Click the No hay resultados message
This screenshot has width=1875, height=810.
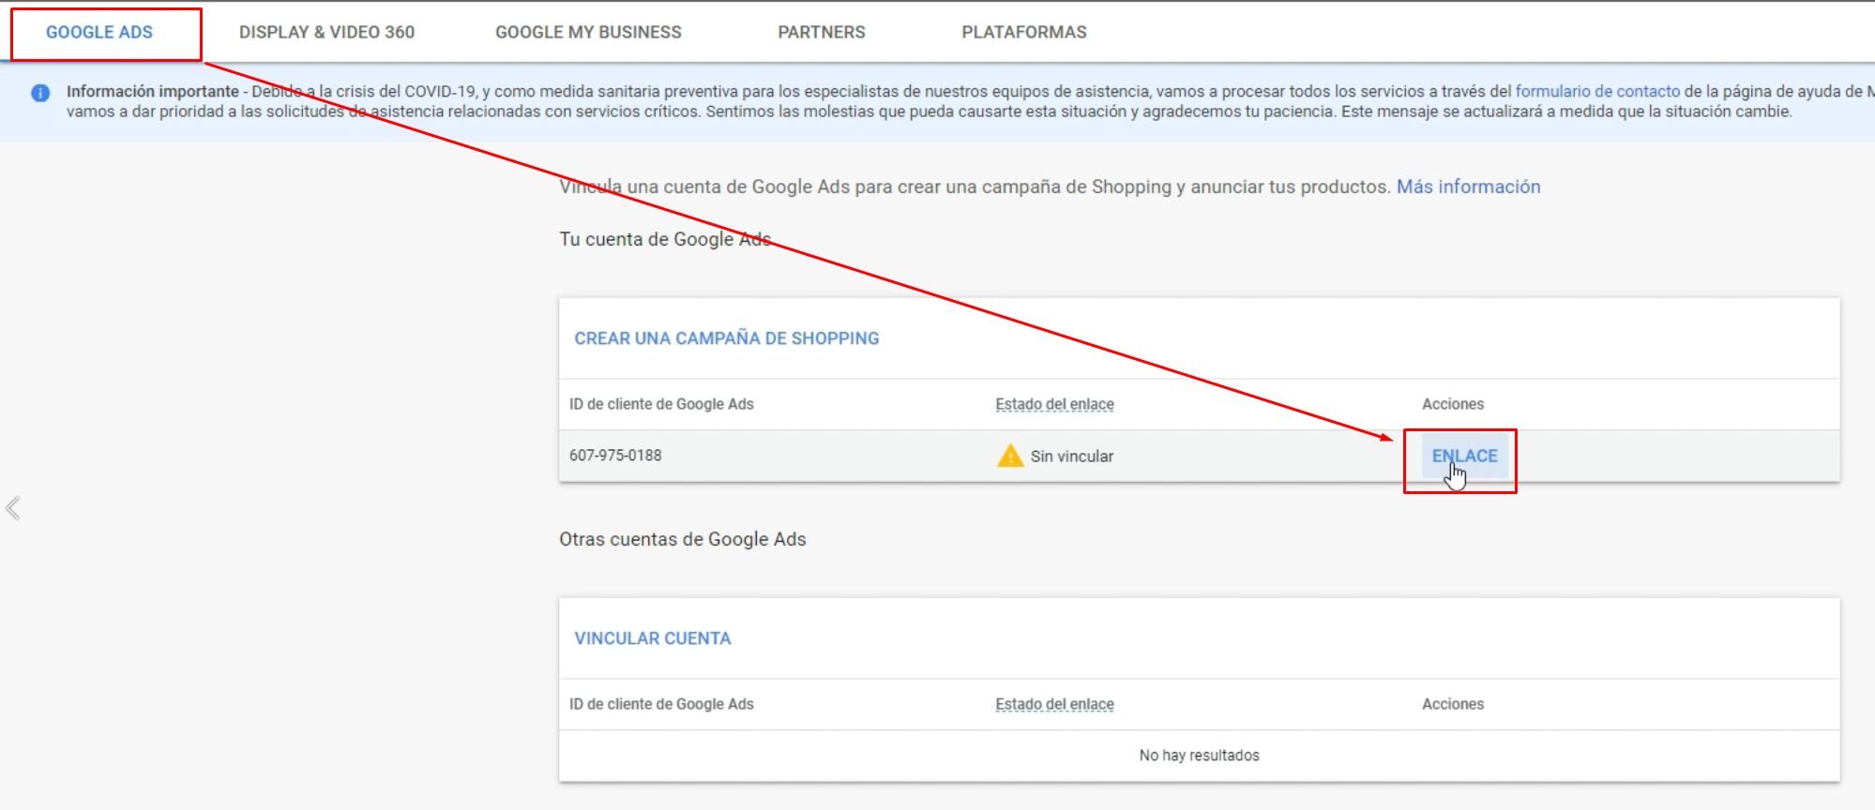click(1199, 756)
